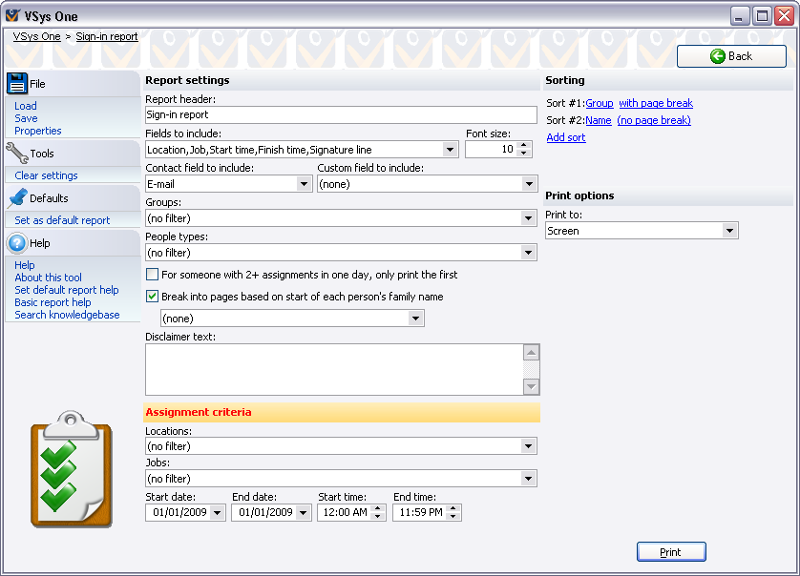Click the Back button
This screenshot has height=576, width=800.
click(731, 56)
